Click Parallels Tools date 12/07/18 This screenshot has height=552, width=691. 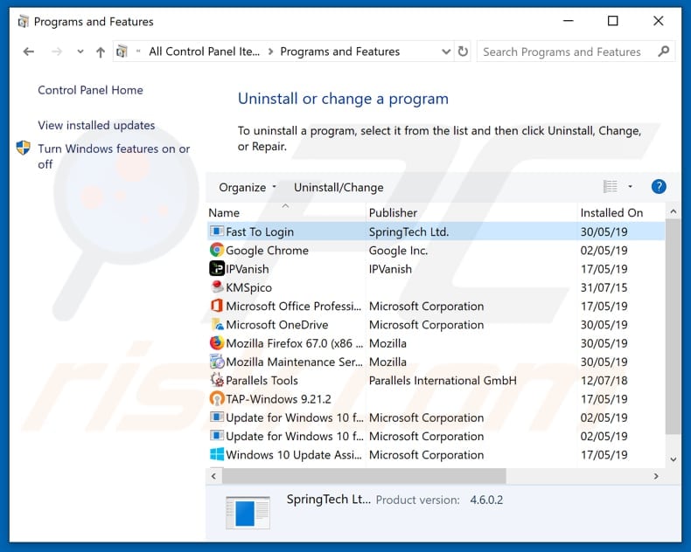(x=604, y=380)
